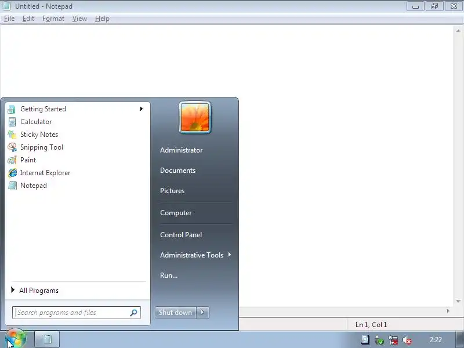This screenshot has height=348, width=464.
Task: Click the green shield tray icon
Action: 379,340
